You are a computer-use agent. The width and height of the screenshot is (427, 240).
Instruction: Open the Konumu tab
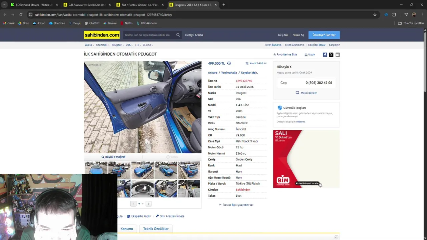(x=127, y=229)
